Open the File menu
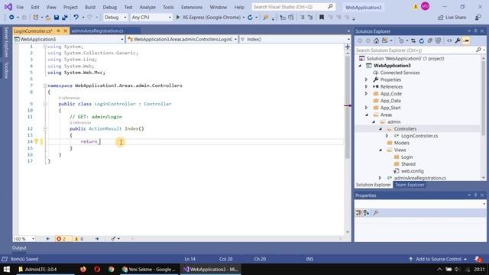The width and height of the screenshot is (489, 275). coord(20,7)
